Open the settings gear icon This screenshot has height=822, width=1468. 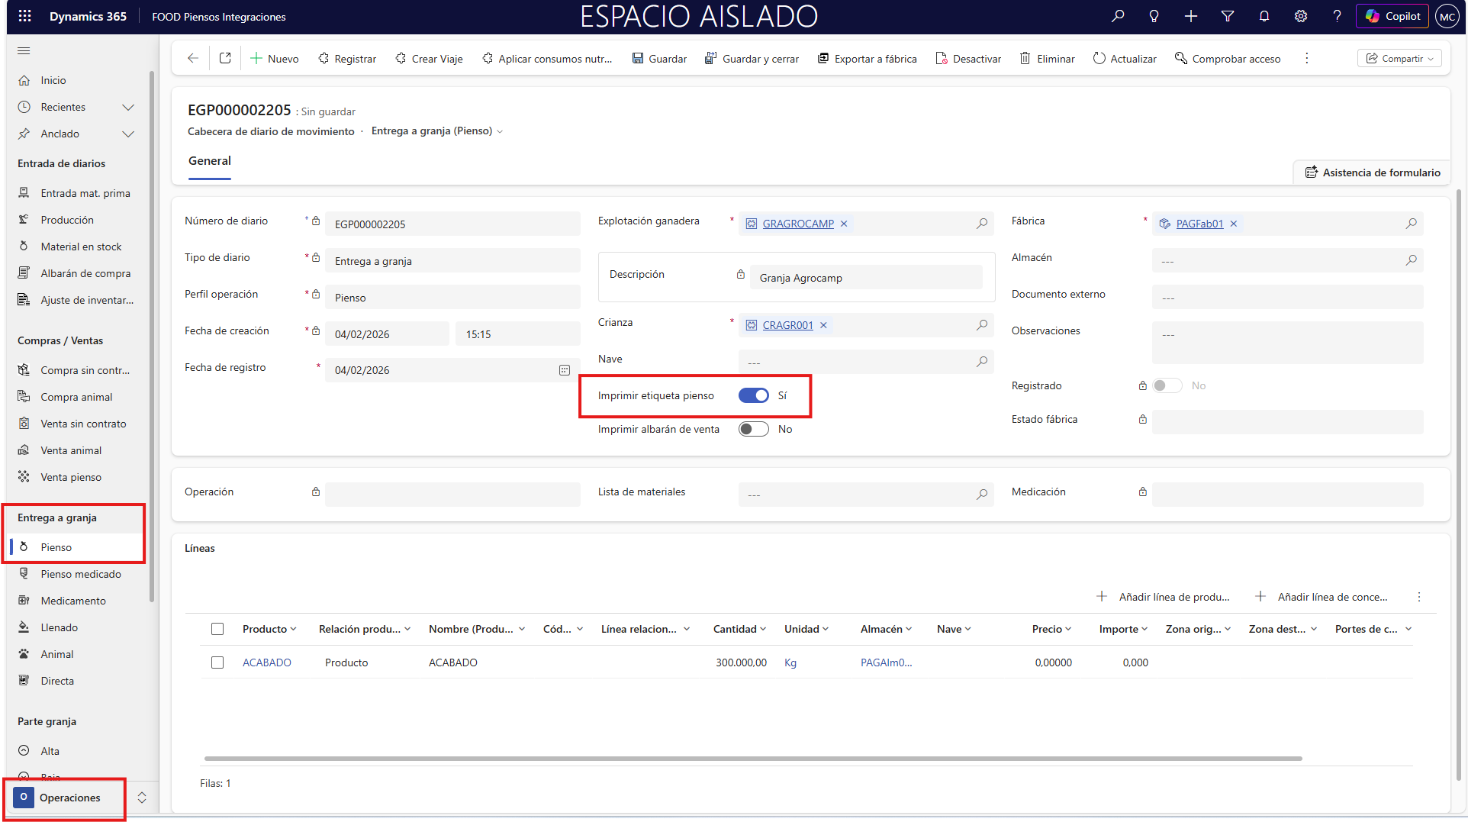(x=1301, y=16)
